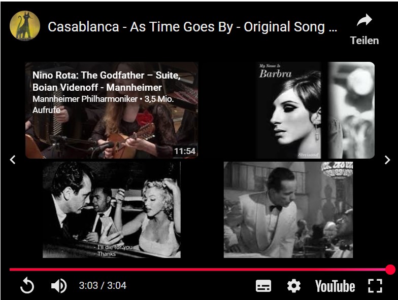Show next suggested videos arrow
Viewport: 398px width, 300px height.
coord(387,160)
